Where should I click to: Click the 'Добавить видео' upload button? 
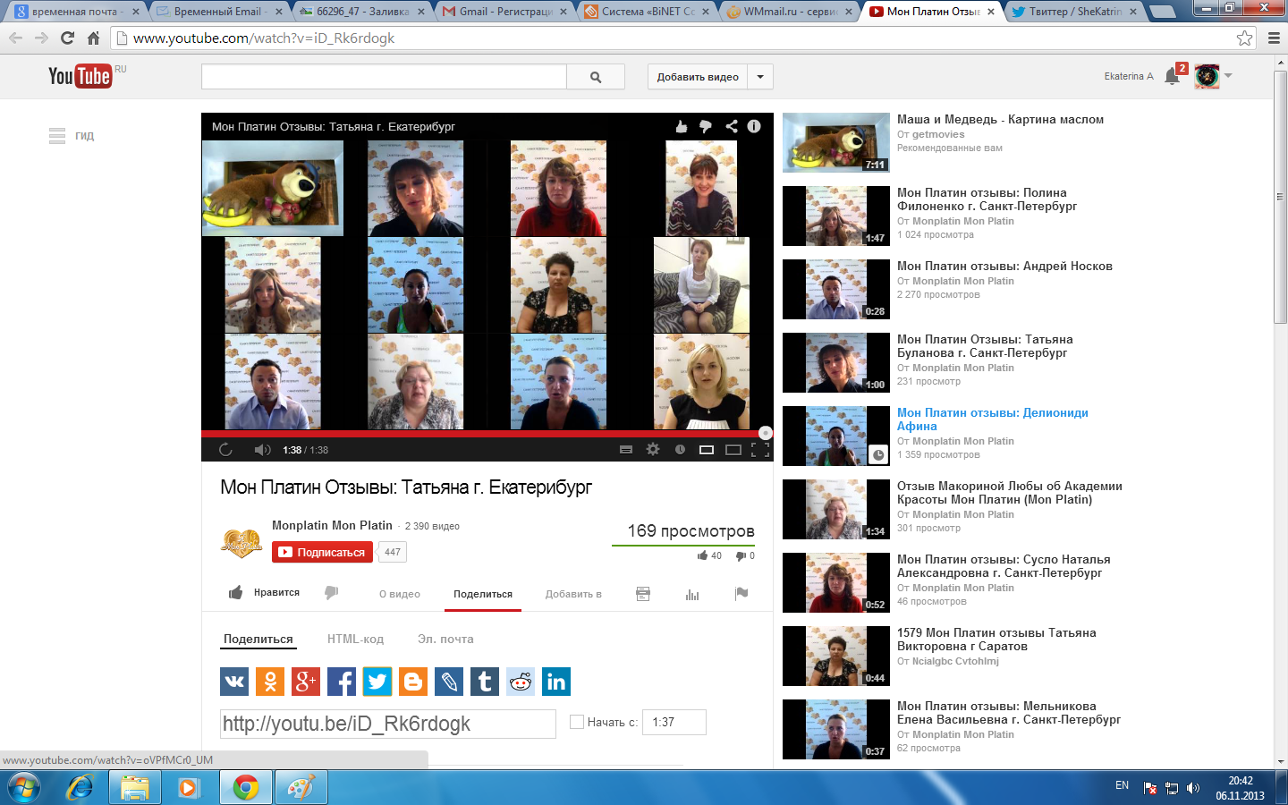tap(698, 77)
